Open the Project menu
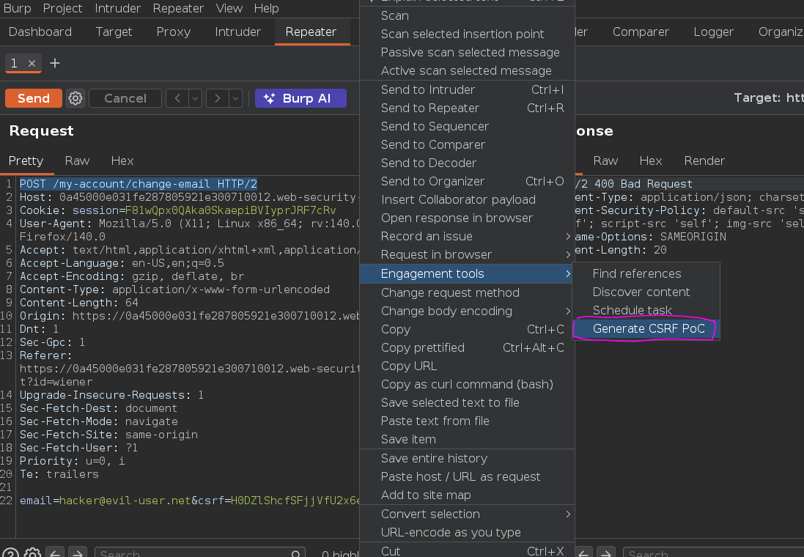This screenshot has width=804, height=557. pos(62,8)
